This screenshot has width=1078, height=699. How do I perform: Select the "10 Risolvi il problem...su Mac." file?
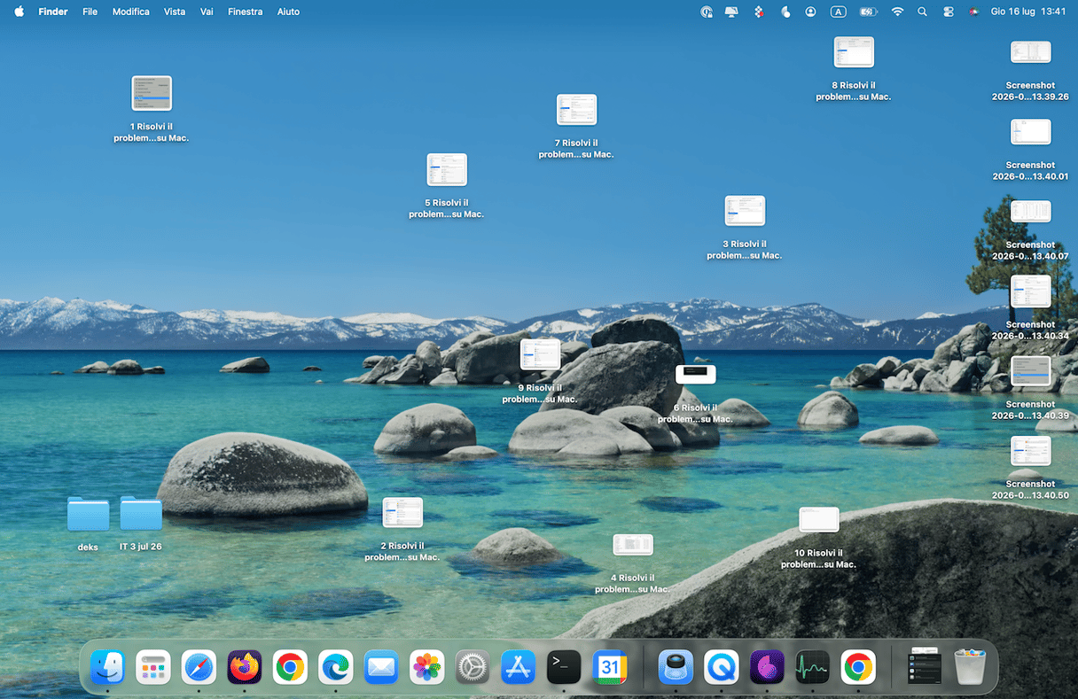[818, 520]
